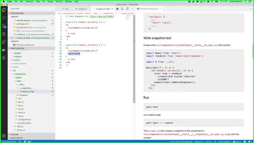Click the components breadcrumb segment
The image size is (254, 143).
coord(69,13)
